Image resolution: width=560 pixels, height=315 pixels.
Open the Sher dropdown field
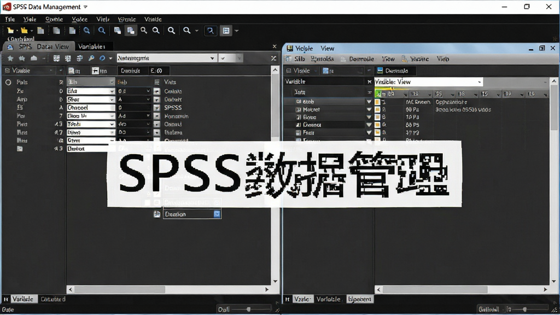91,100
